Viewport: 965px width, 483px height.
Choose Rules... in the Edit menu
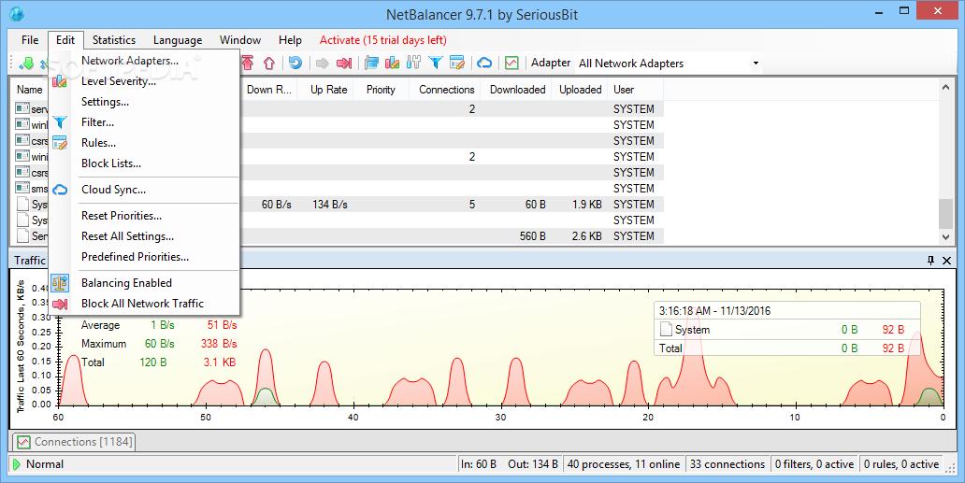pyautogui.click(x=98, y=143)
